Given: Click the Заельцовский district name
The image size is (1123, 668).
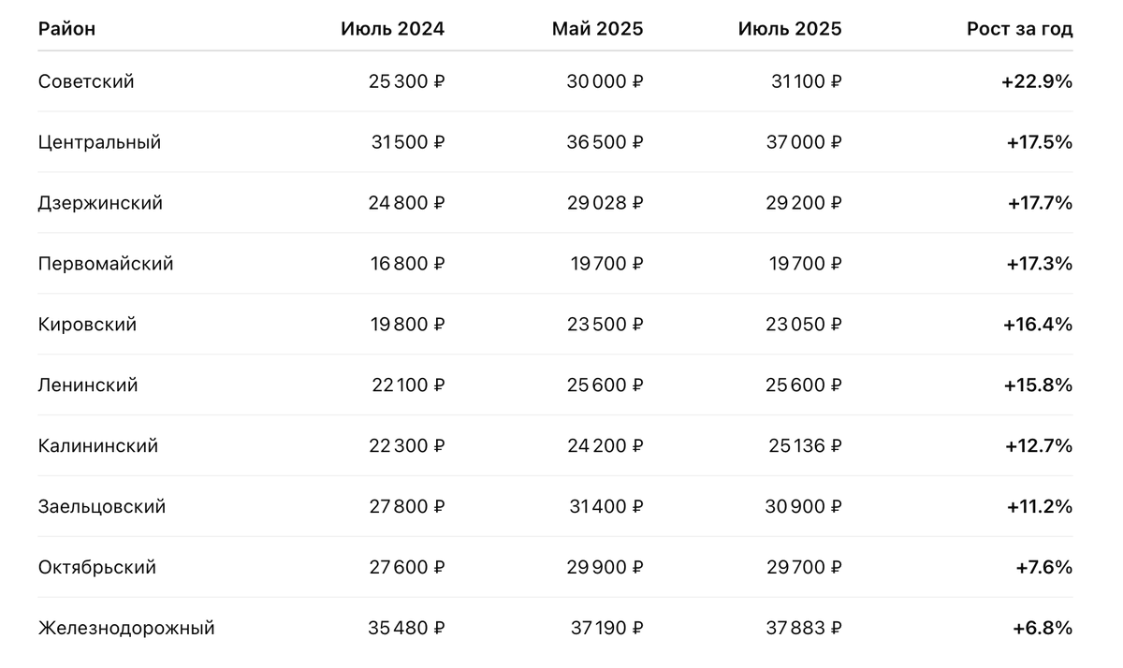Looking at the screenshot, I should point(102,507).
